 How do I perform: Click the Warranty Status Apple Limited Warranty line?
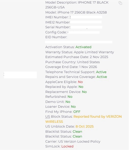(80, 52)
